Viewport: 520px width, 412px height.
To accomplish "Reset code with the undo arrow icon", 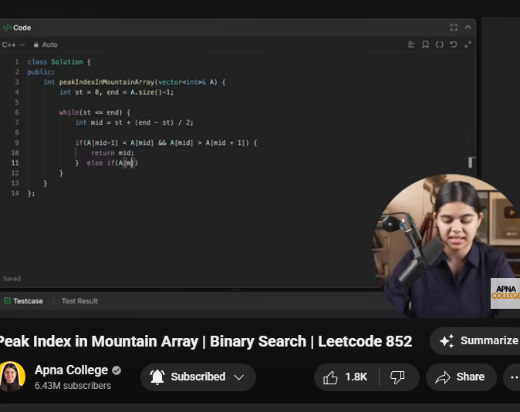I will pos(454,45).
